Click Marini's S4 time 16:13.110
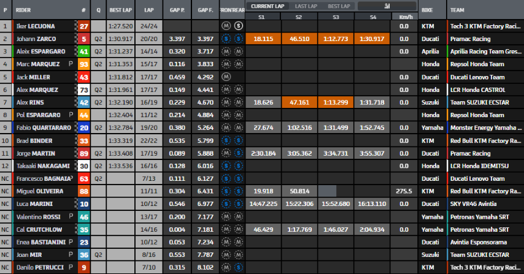The height and width of the screenshot is (274, 524). pos(372,204)
